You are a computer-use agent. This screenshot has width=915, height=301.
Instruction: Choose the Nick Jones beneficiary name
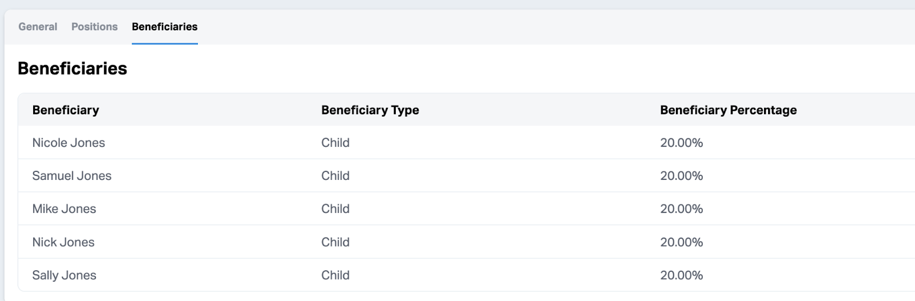click(x=63, y=242)
